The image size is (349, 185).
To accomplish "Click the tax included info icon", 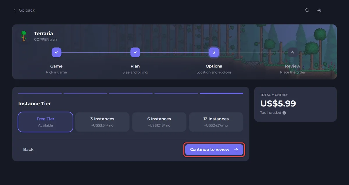I will tap(284, 113).
